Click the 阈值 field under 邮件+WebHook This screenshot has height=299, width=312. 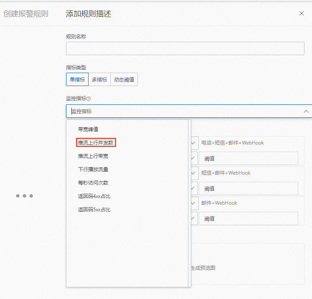(249, 218)
